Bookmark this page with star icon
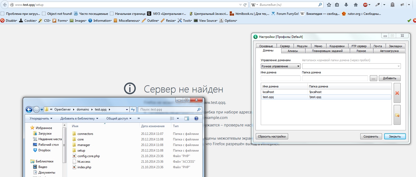This screenshot has height=177, width=416. [x=329, y=5]
